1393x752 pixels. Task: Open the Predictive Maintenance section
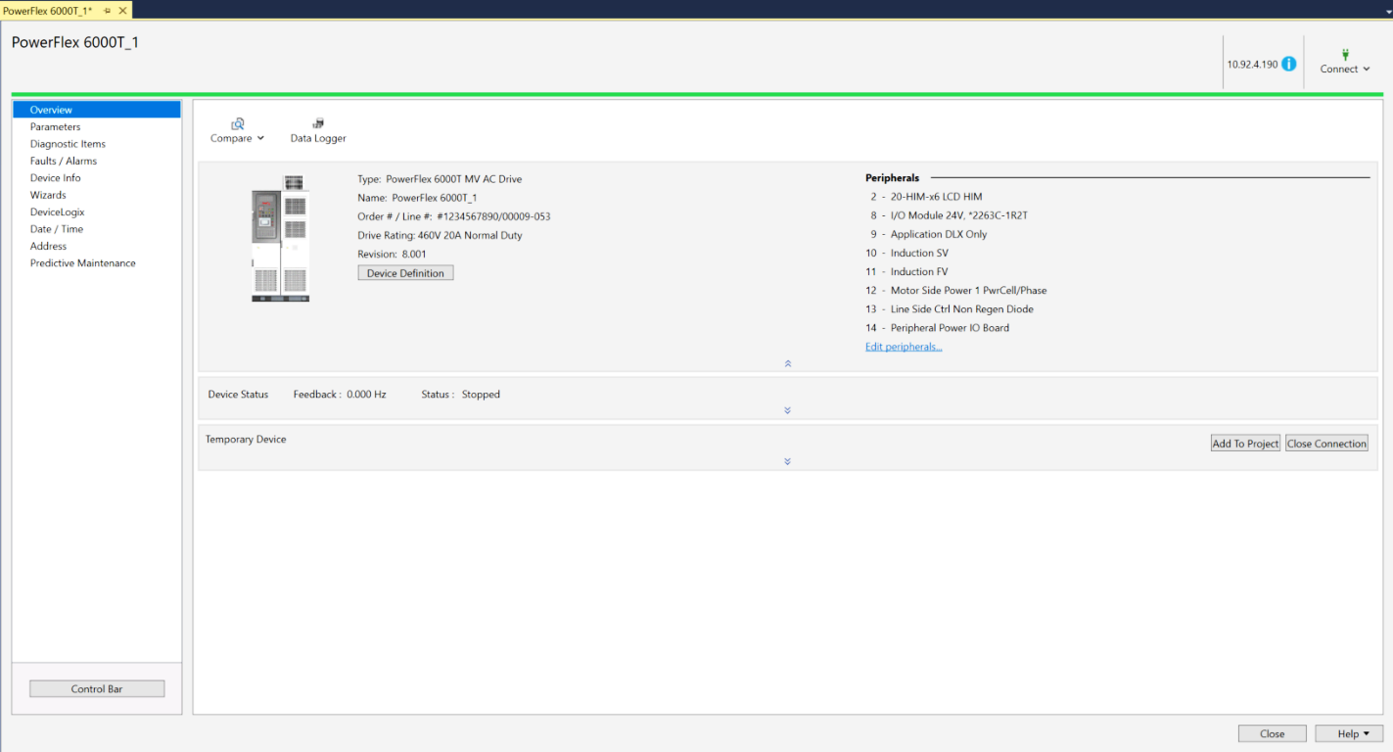coord(82,262)
